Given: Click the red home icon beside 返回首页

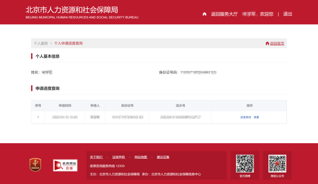Looking at the screenshot, I should tap(267, 43).
